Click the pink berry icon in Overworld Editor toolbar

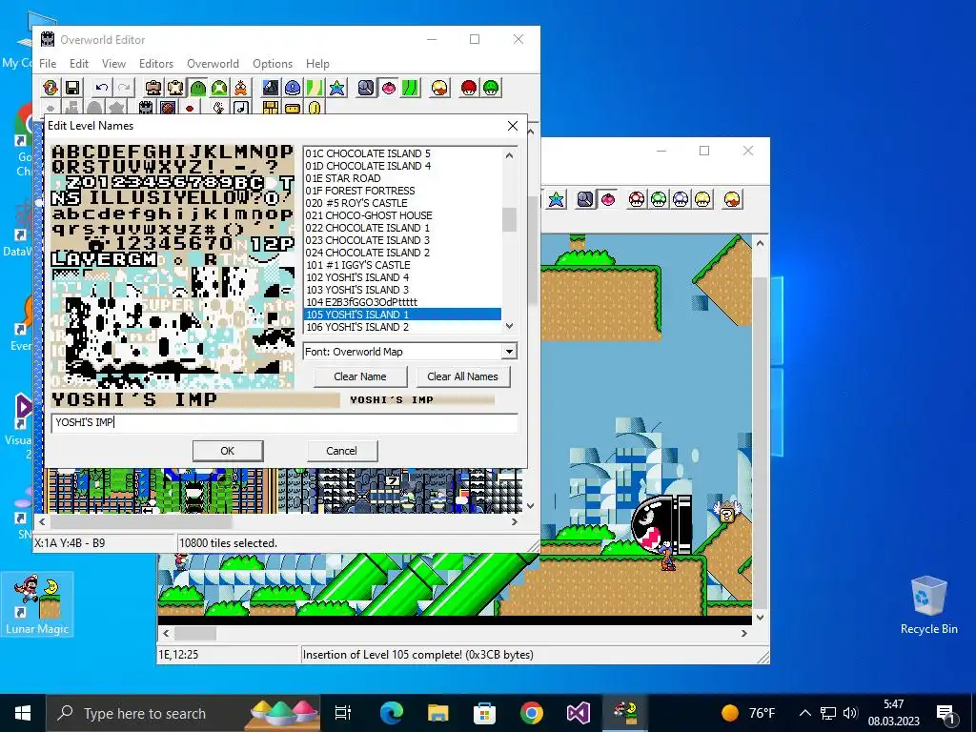[x=389, y=88]
